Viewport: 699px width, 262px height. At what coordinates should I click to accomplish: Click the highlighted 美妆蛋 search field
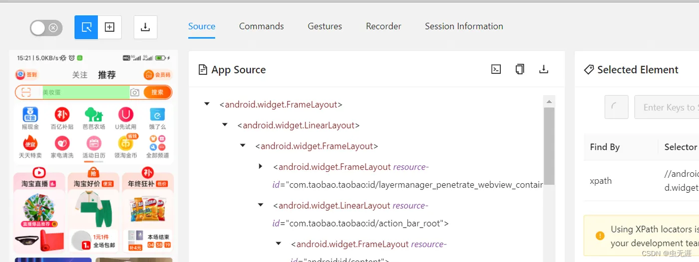click(x=86, y=92)
